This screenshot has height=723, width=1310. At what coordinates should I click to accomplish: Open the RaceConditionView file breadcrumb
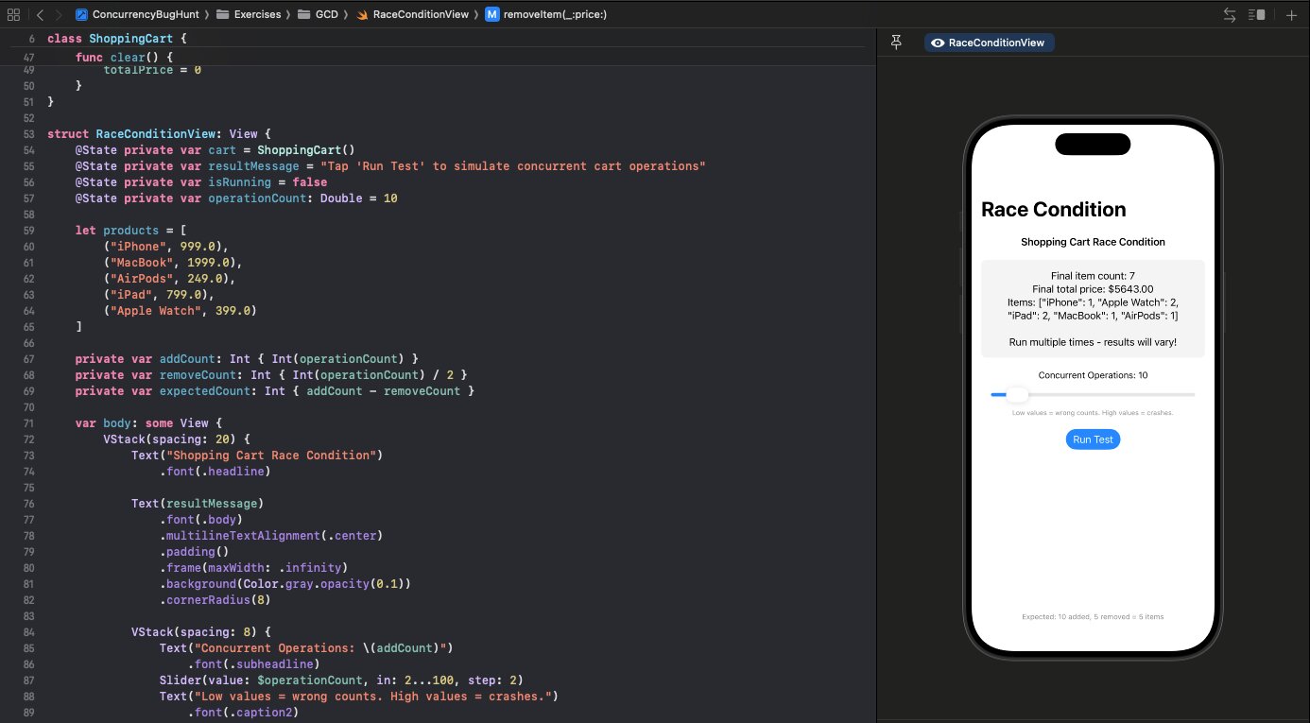click(x=420, y=15)
